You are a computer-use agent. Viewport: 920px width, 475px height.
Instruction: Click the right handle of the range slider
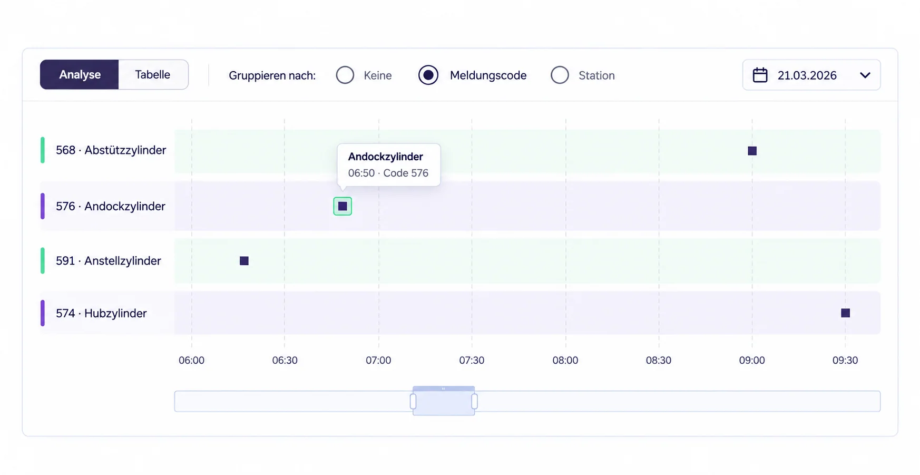coord(475,402)
